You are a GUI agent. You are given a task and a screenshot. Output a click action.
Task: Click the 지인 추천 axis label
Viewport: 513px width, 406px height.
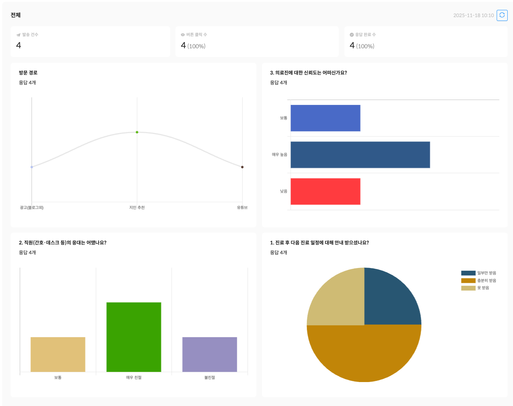tap(137, 208)
